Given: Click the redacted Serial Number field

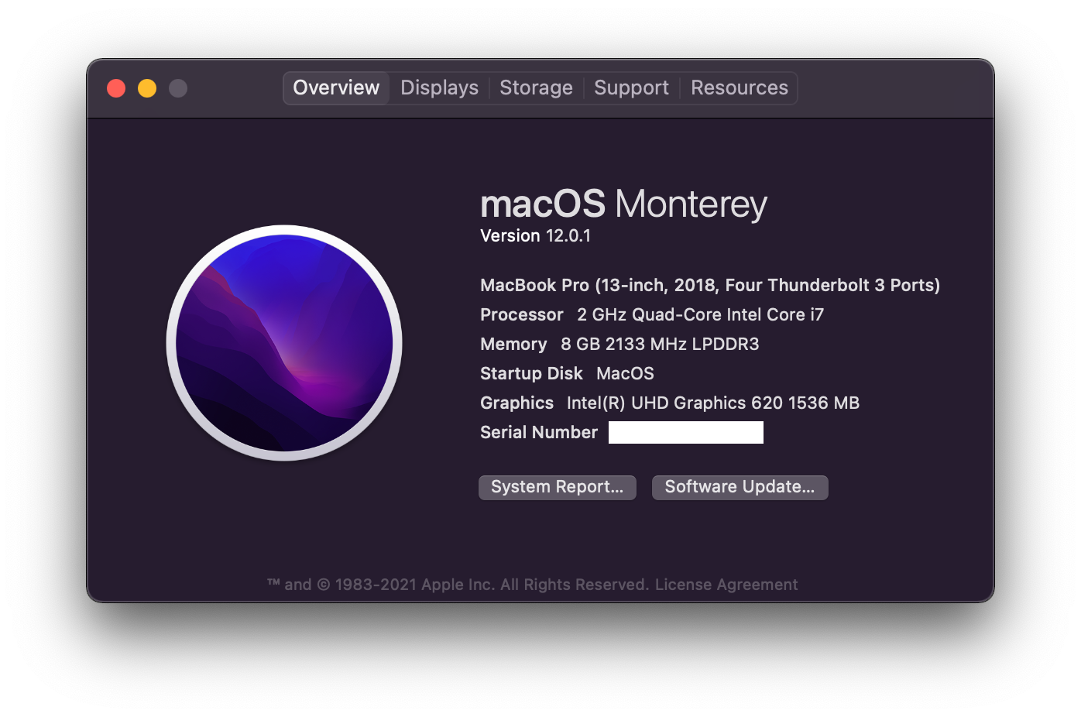Looking at the screenshot, I should [686, 433].
